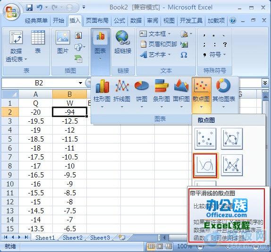Screen dimensions: 271x252
Task: Select column A header
Action: pyautogui.click(x=35, y=94)
